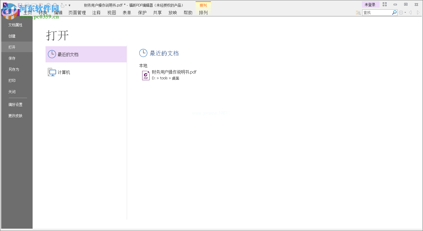423x231 pixels.
Task: Choose 打印 in the file sidebar
Action: click(x=17, y=81)
